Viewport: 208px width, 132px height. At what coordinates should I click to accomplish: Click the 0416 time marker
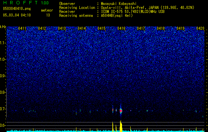coord(121,28)
